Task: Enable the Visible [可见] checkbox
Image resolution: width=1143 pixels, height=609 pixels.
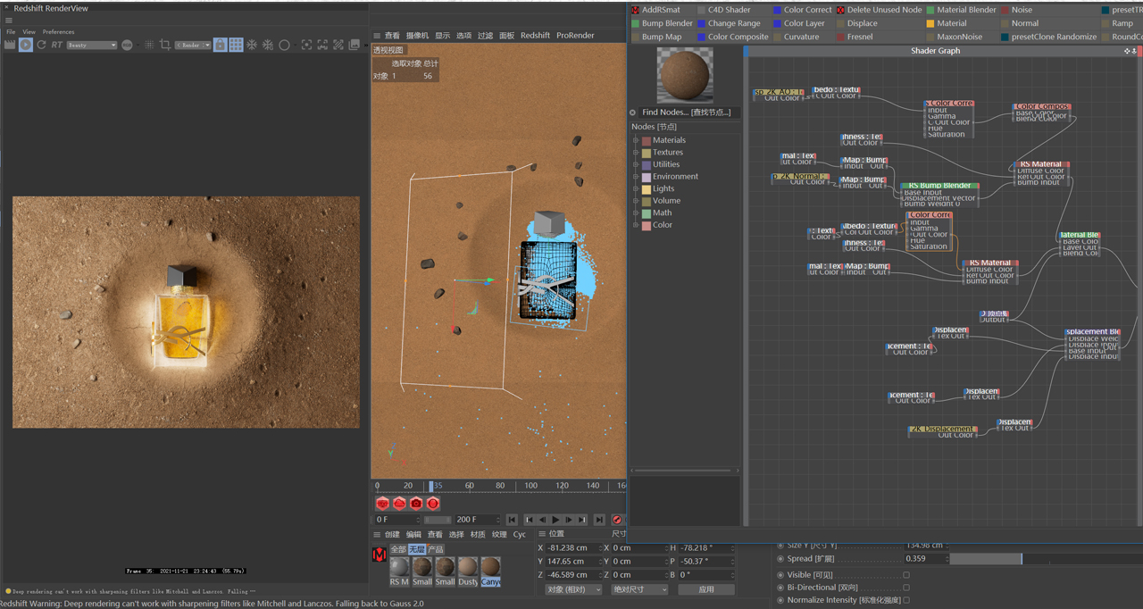Action: coord(906,574)
